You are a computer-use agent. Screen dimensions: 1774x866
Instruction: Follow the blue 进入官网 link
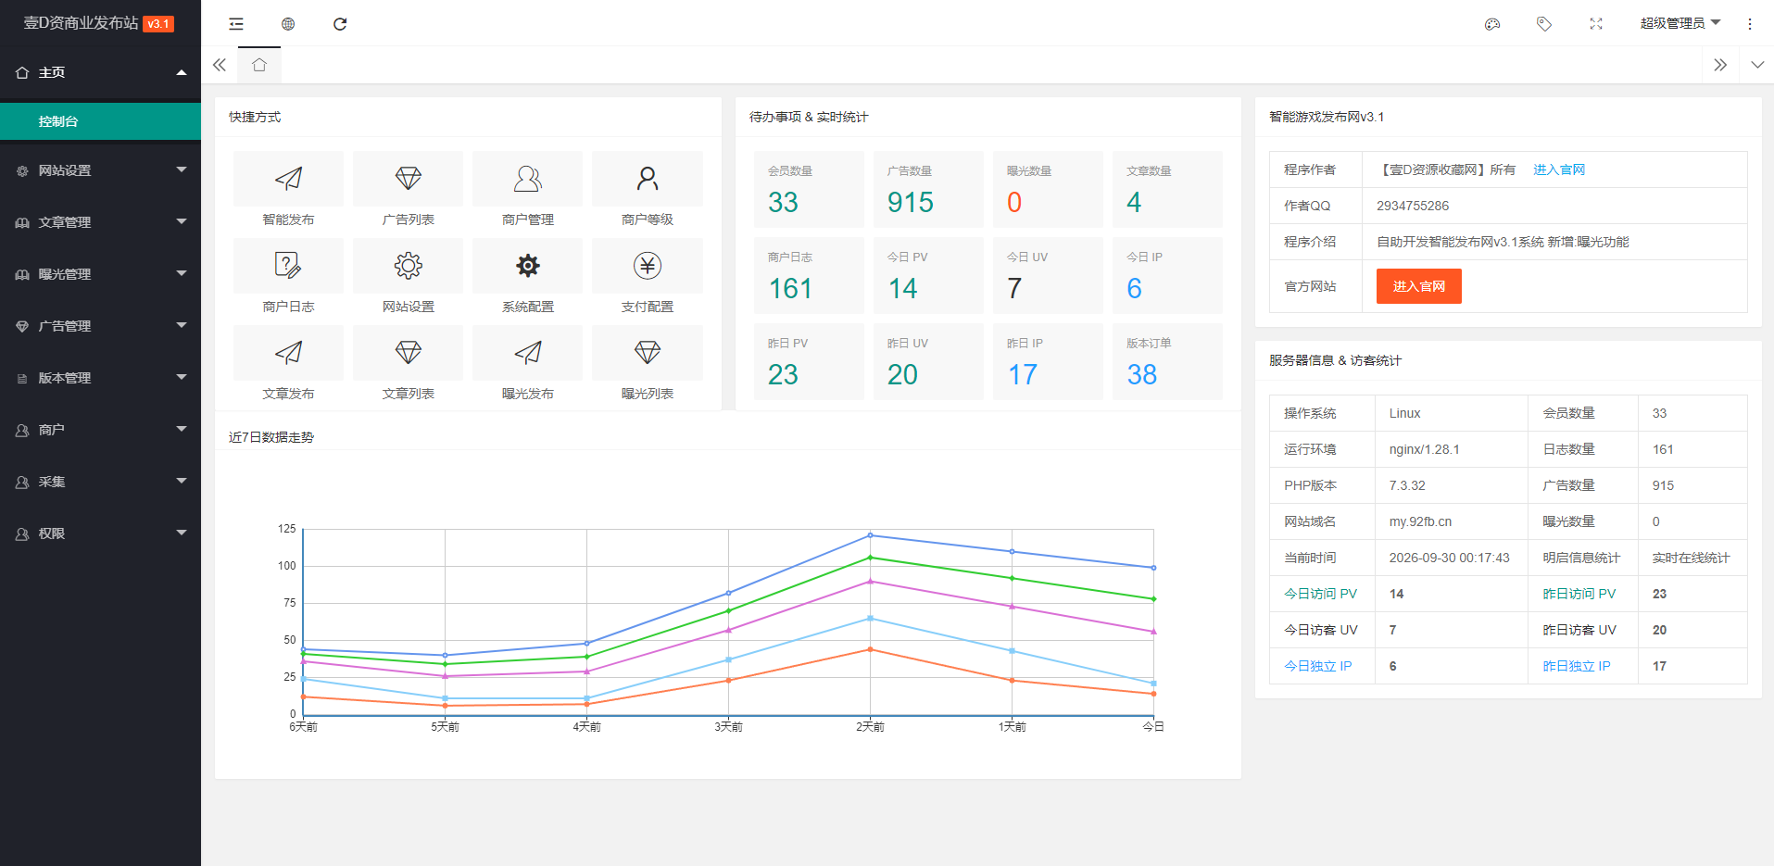tap(1559, 169)
